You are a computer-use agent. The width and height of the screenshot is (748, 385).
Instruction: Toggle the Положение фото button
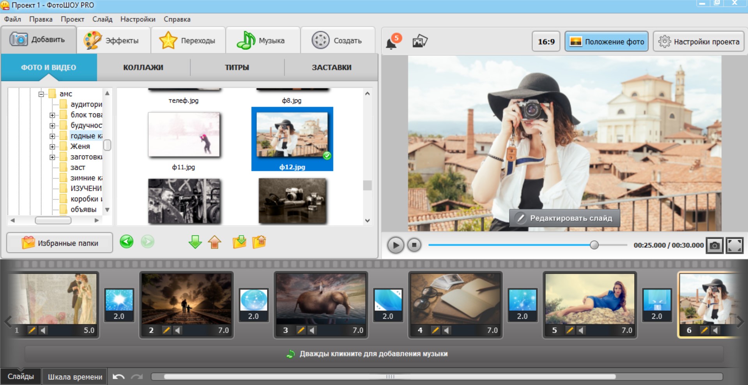pos(607,41)
